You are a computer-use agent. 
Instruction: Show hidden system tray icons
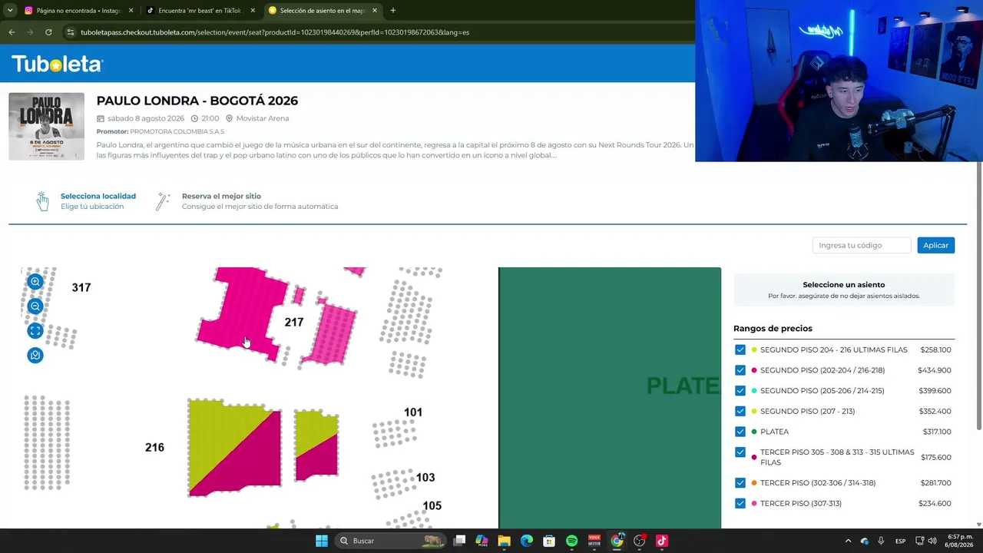click(x=848, y=541)
